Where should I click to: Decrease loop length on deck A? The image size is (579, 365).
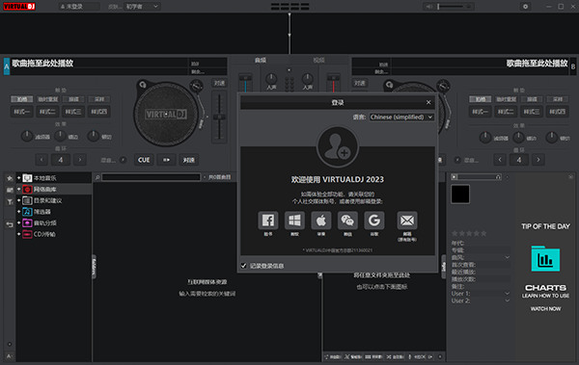tap(41, 160)
